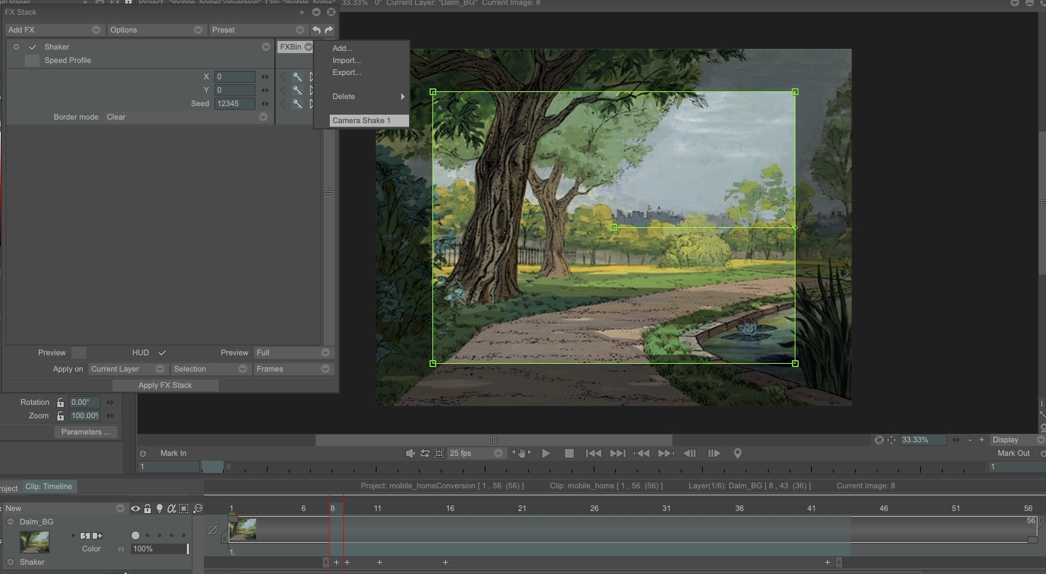The image size is (1046, 574).
Task: Open the Preview Full dropdown
Action: click(293, 352)
